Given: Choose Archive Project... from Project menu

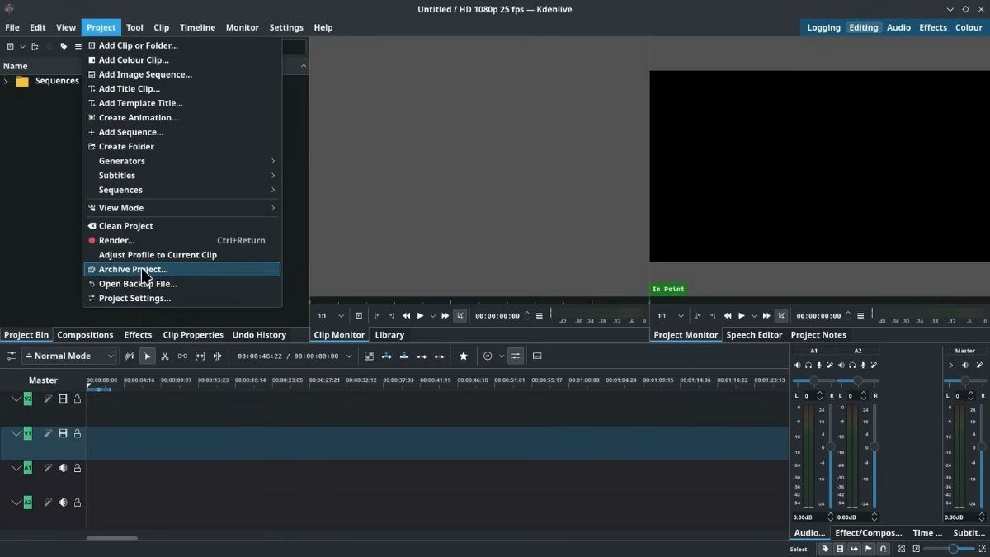Looking at the screenshot, I should point(182,269).
